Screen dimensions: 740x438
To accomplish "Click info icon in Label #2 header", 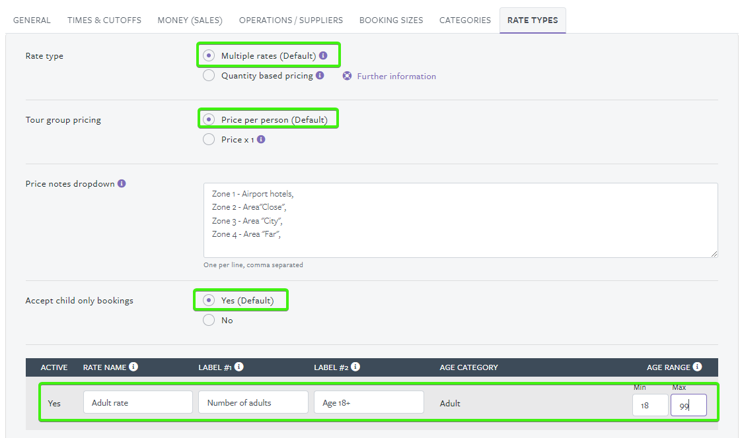I will (x=355, y=367).
